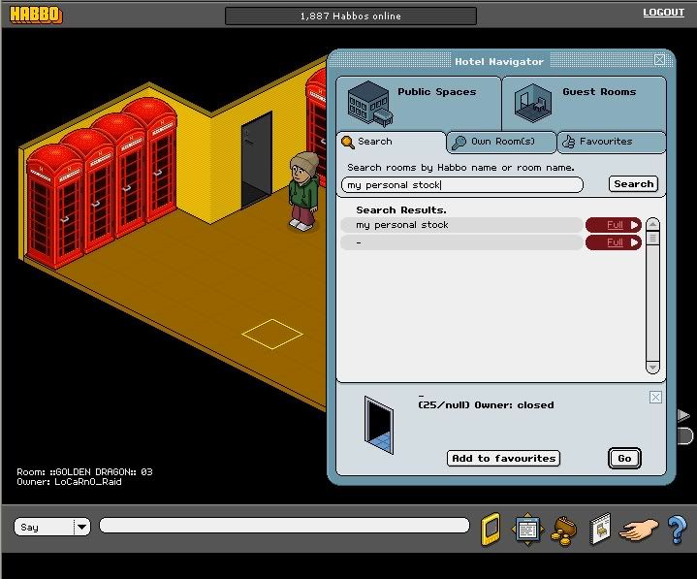Image resolution: width=697 pixels, height=579 pixels.
Task: Click the Full arrow for my personal stock
Action: (614, 225)
